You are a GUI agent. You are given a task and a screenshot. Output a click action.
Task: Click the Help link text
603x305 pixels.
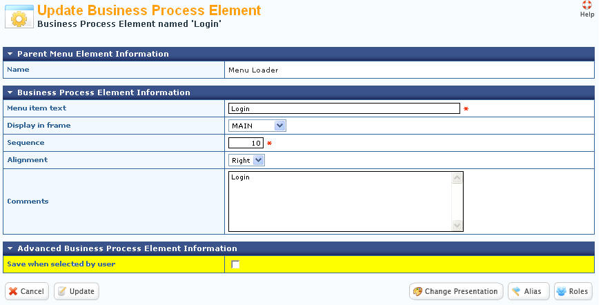[587, 14]
